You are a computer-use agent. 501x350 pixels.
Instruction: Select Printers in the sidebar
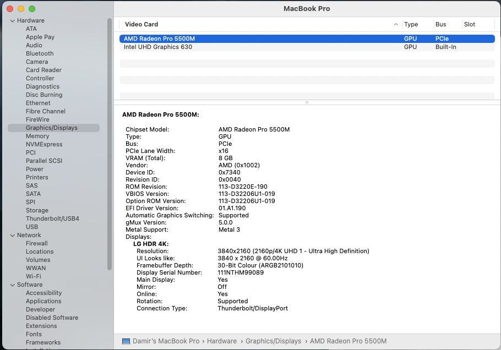(x=37, y=178)
